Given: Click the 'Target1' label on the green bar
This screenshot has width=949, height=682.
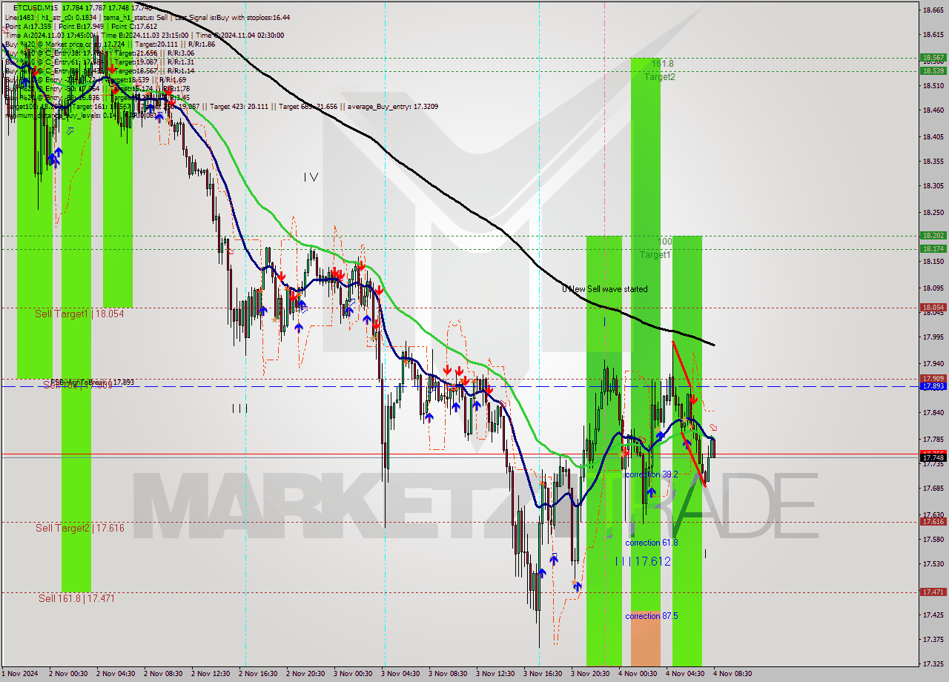Looking at the screenshot, I should 655,255.
